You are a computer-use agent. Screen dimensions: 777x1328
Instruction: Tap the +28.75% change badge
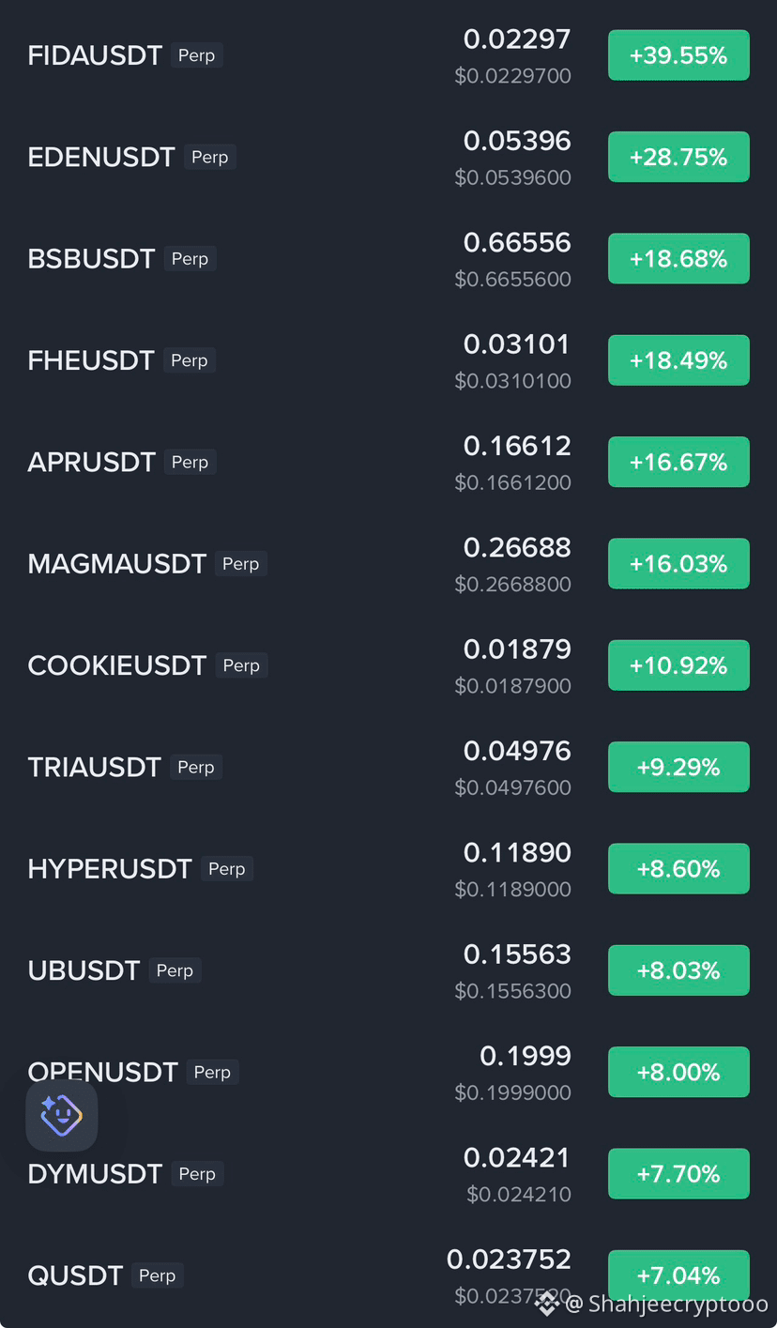pyautogui.click(x=678, y=157)
